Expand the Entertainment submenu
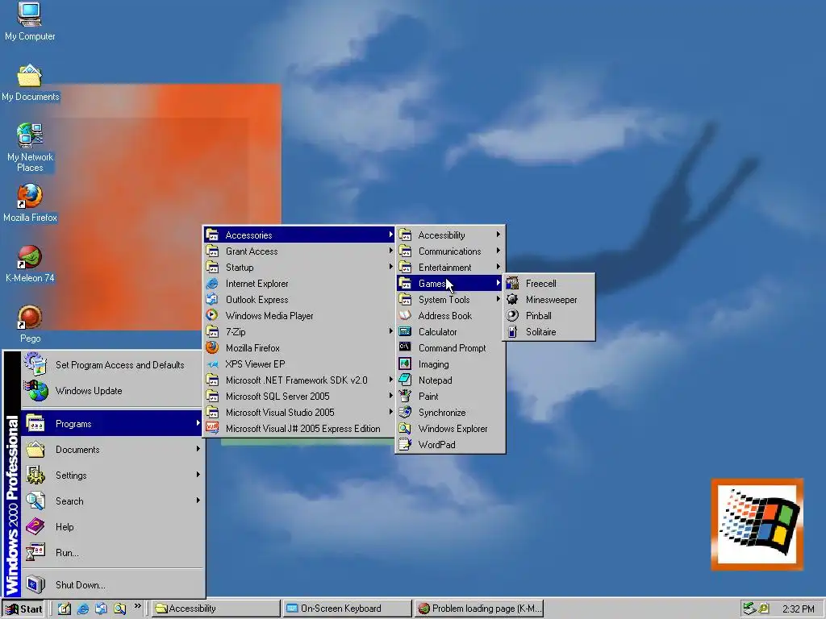 pyautogui.click(x=450, y=268)
